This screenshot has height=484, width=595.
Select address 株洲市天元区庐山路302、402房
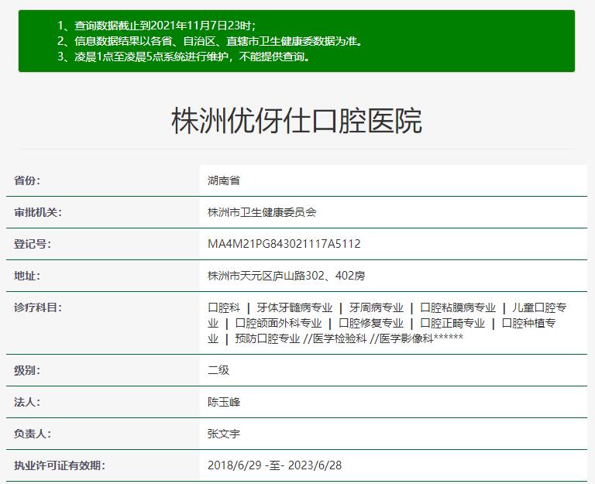[x=287, y=276]
